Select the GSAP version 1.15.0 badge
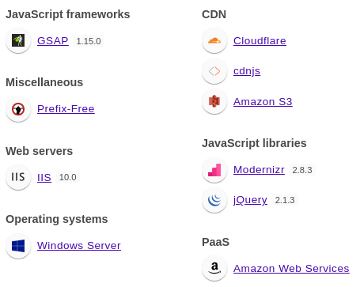 pyautogui.click(x=89, y=41)
